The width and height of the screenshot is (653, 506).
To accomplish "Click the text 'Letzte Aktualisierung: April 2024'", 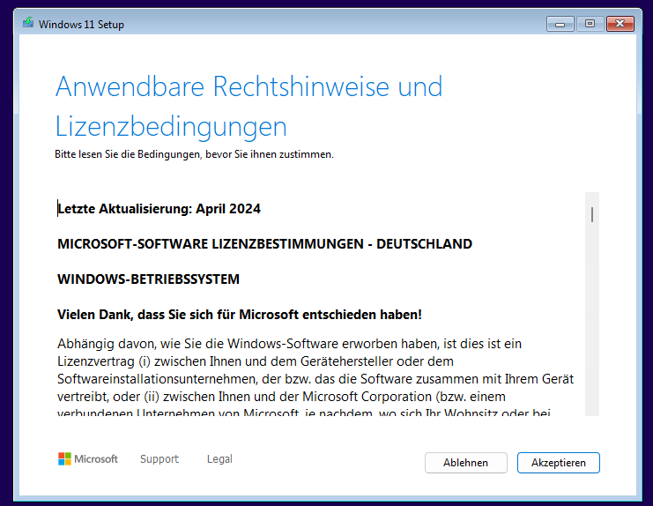I will 160,209.
